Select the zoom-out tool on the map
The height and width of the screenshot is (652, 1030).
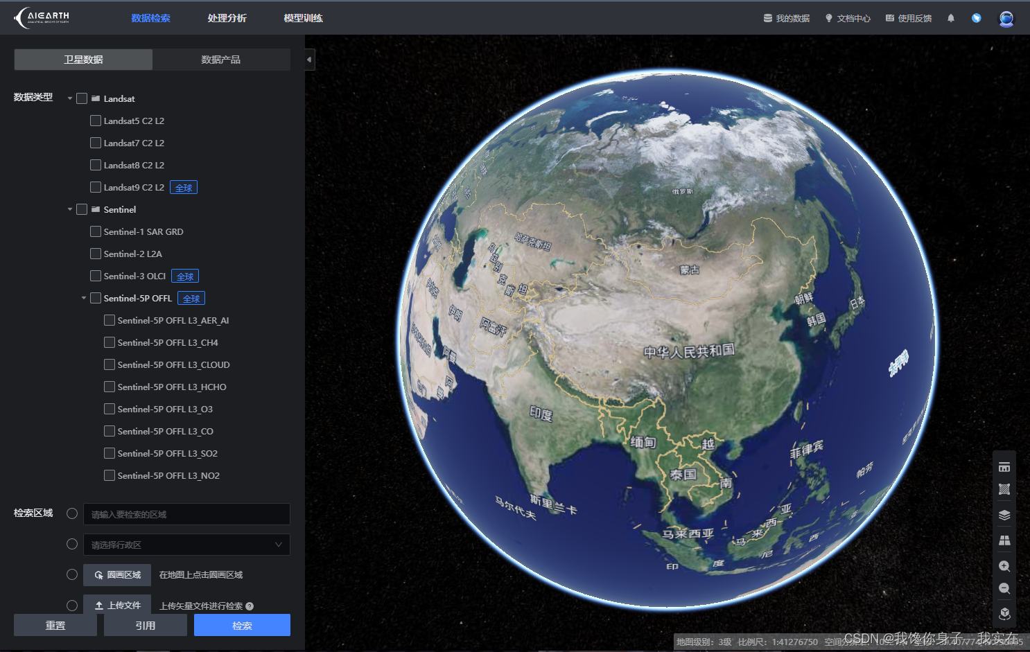(x=1004, y=588)
